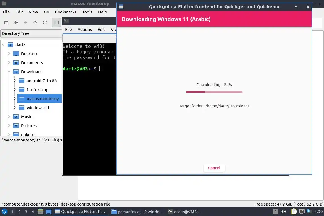Open the terminal Actions menu

(x=84, y=29)
